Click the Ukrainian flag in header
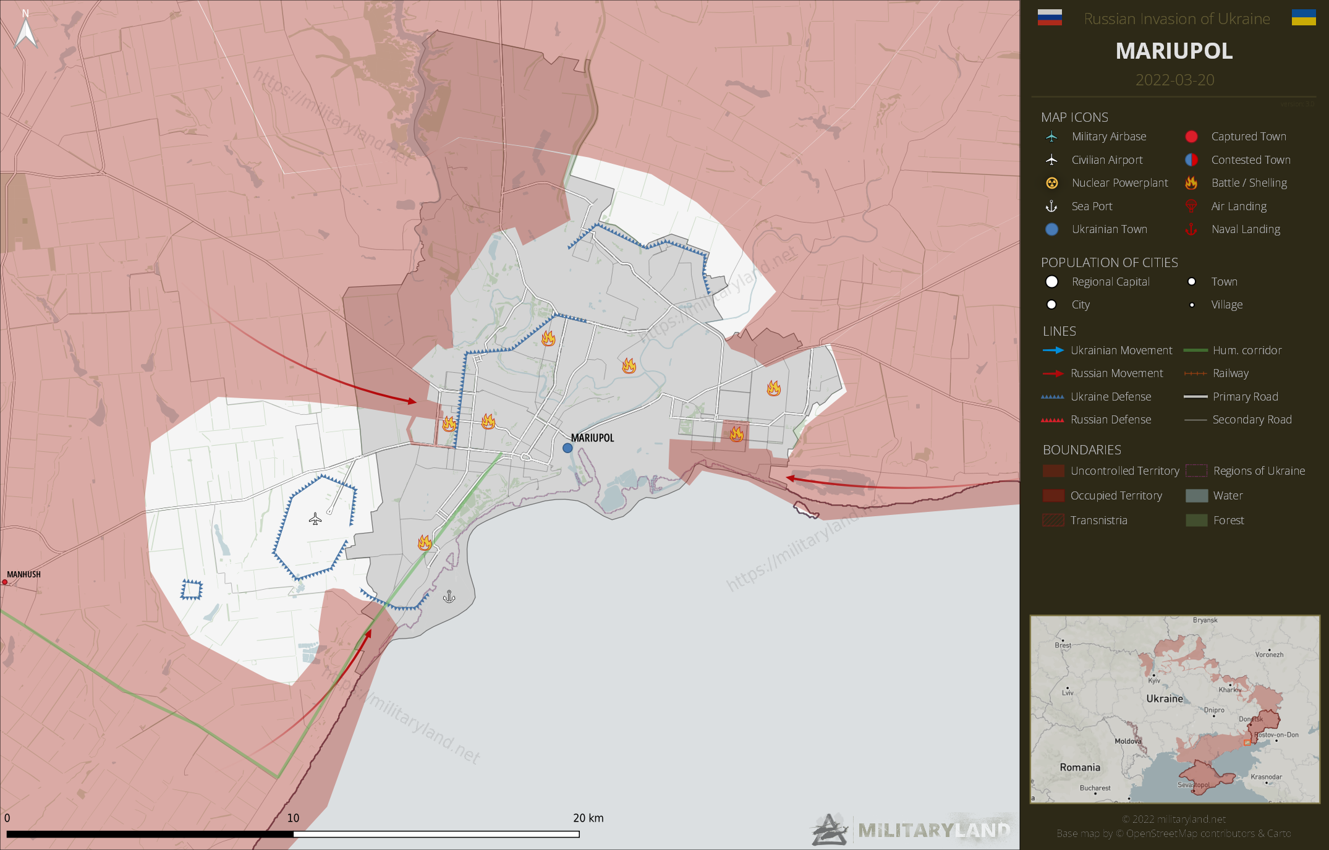 point(1304,18)
